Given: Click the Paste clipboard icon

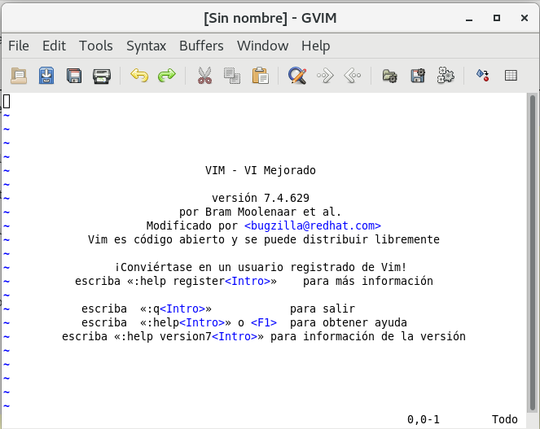Looking at the screenshot, I should coord(260,77).
